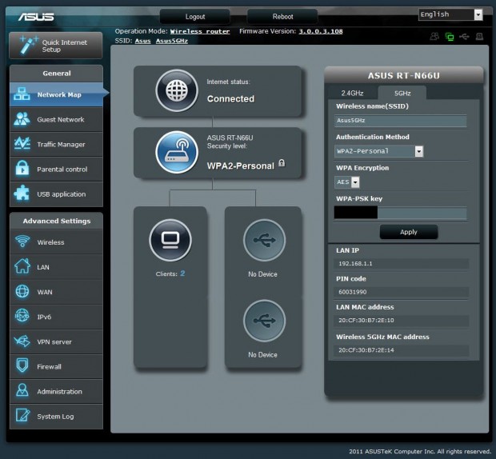Click the Wireless router operation mode link
Viewport: 496px width, 459px height.
coord(200,31)
